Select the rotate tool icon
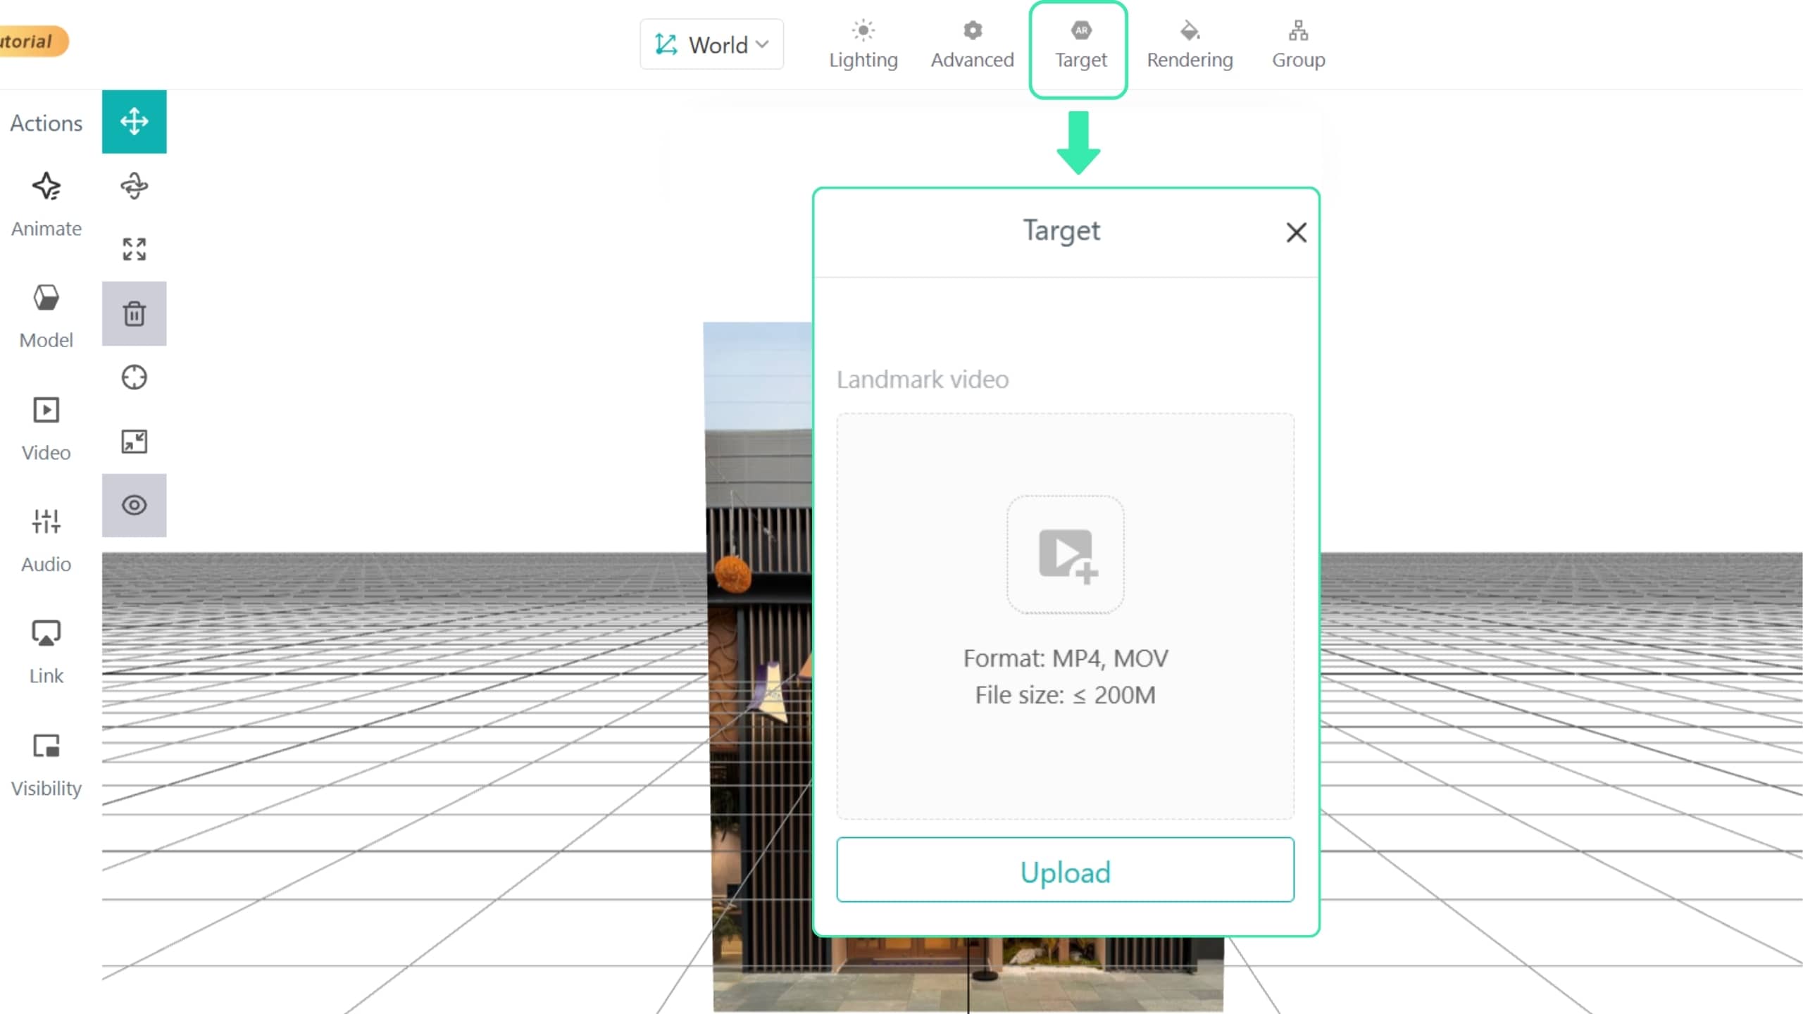 134,186
